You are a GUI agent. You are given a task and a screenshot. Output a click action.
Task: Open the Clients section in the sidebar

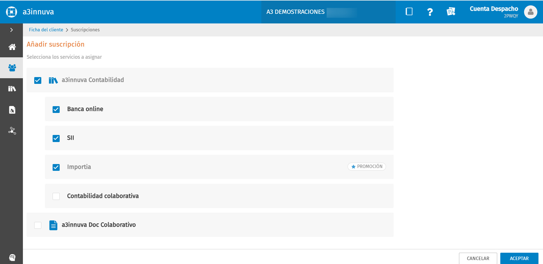12,68
